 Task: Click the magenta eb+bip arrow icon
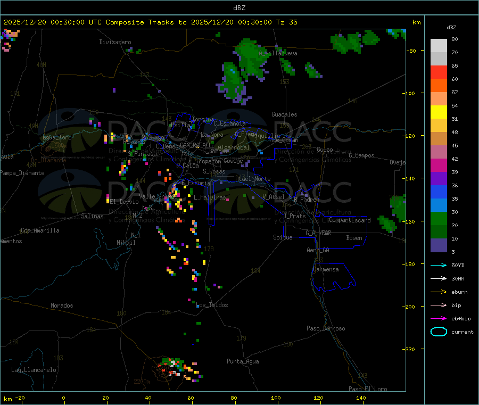pyautogui.click(x=439, y=319)
